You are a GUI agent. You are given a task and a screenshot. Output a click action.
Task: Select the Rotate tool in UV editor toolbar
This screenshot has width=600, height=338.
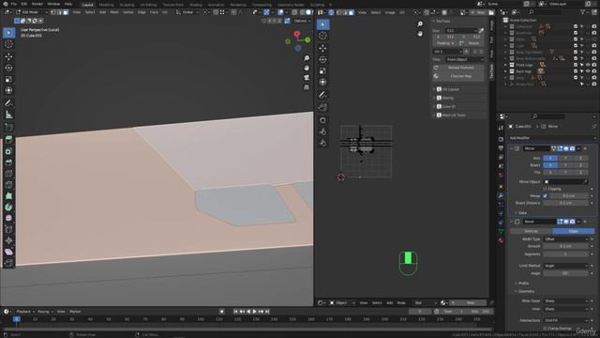[x=322, y=59]
